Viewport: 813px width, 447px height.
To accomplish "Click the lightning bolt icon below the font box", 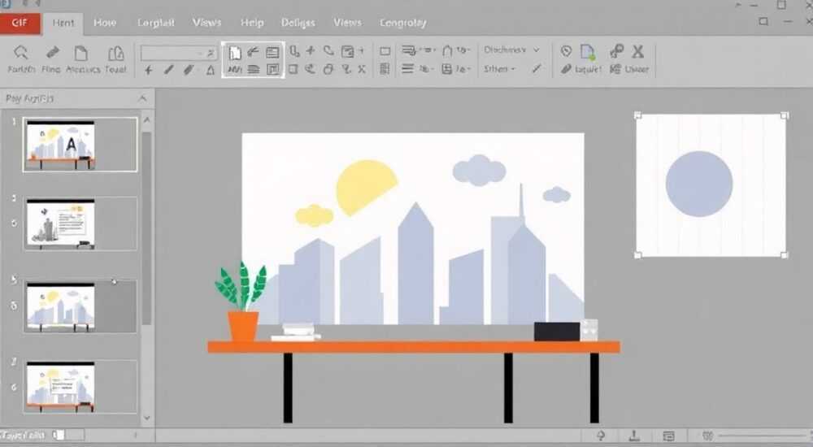I will (x=149, y=69).
